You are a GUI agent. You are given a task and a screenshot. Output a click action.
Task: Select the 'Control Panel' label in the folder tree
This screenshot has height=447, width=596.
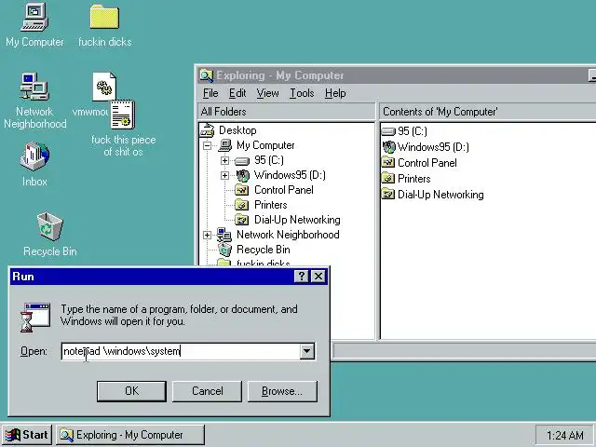pos(283,190)
